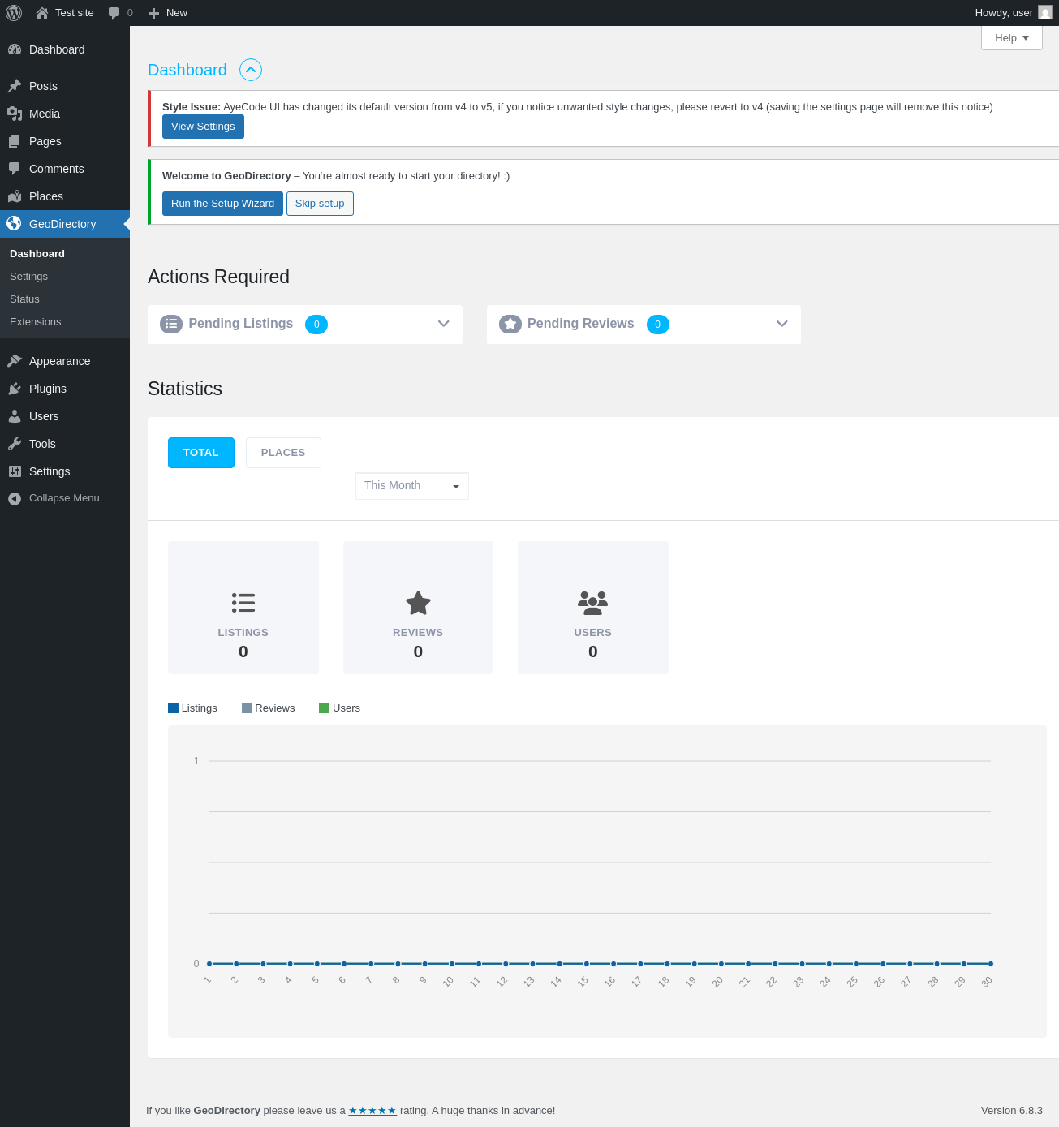The image size is (1059, 1127).
Task: Click the Collapse Menu arrow icon
Action: (15, 498)
